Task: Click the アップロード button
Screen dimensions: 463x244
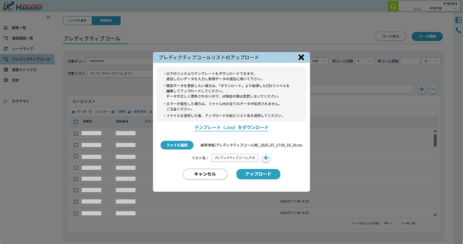Action: coord(258,174)
